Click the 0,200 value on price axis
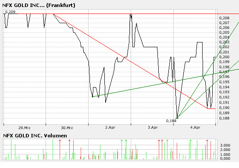 (x=224, y=57)
